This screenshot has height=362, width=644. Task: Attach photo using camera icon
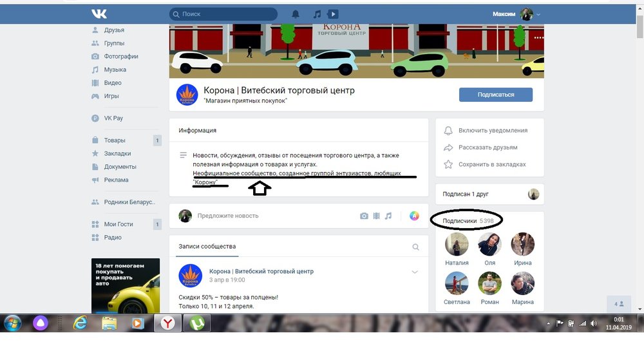coord(364,216)
